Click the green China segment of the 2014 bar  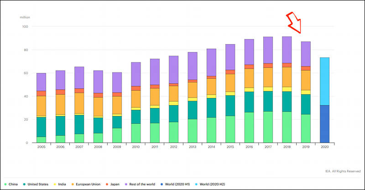(x=211, y=130)
